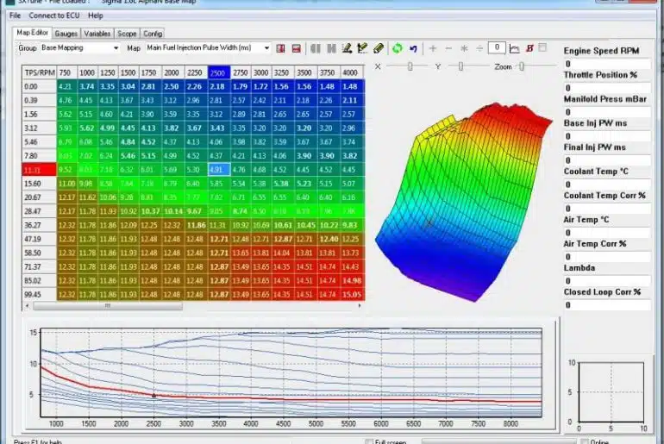Select the cell showing 15.05
Image resolution: width=664 pixels, height=444 pixels.
click(x=352, y=294)
